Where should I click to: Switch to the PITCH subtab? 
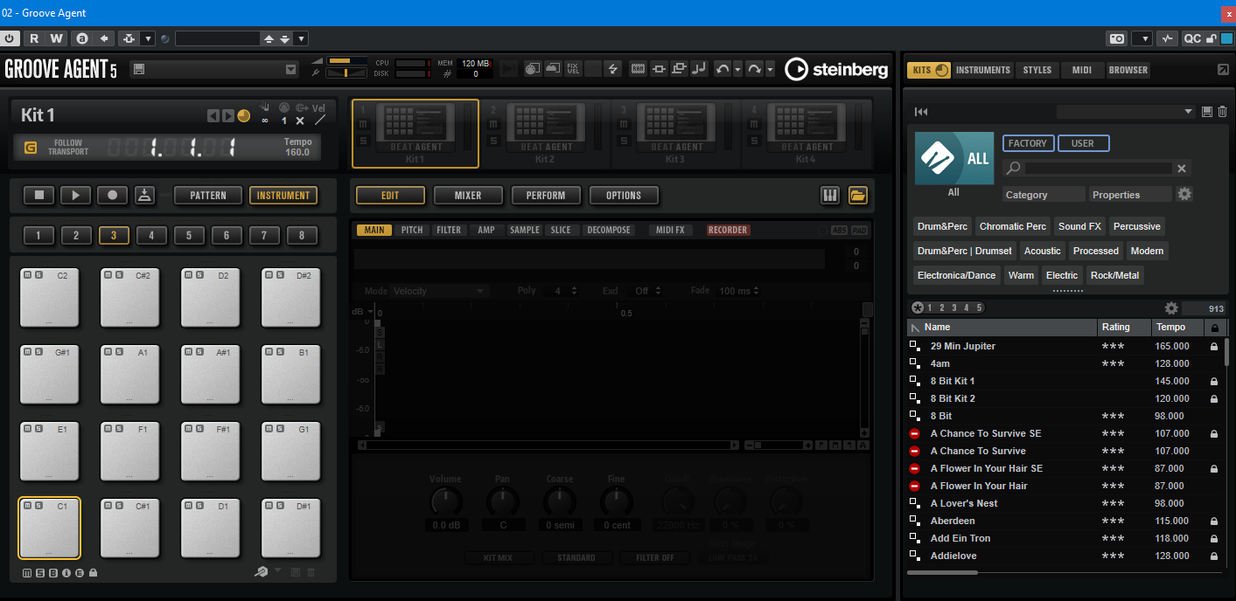(412, 230)
